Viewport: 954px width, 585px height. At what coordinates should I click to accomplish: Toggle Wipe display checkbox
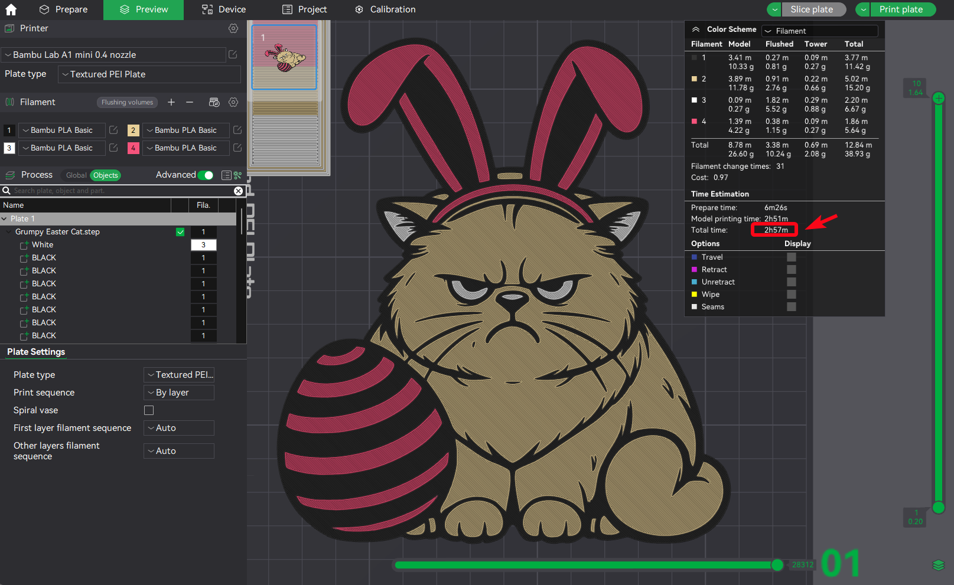[792, 295]
